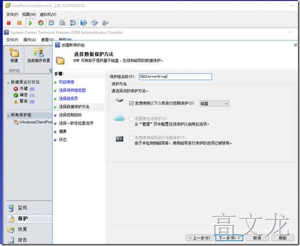Select the 保护 navigation pane item

pyautogui.click(x=29, y=219)
